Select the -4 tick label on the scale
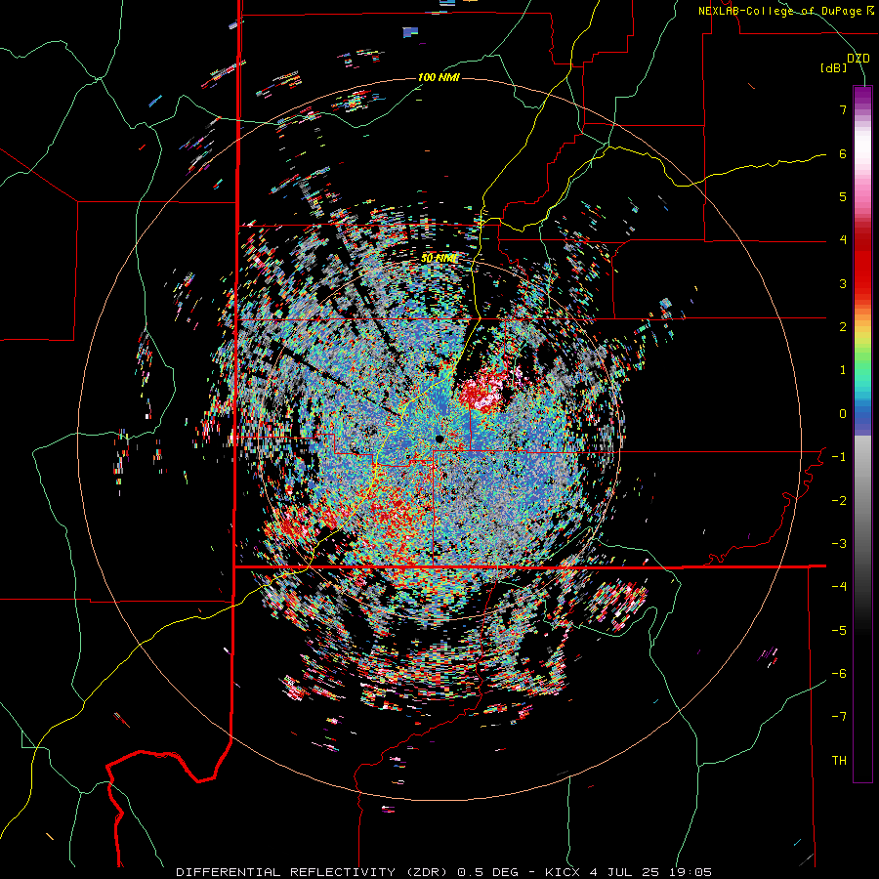 [x=839, y=587]
